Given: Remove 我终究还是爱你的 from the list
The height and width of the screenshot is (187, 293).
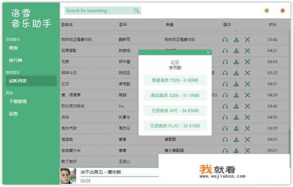Looking at the screenshot, I should click(x=248, y=39).
